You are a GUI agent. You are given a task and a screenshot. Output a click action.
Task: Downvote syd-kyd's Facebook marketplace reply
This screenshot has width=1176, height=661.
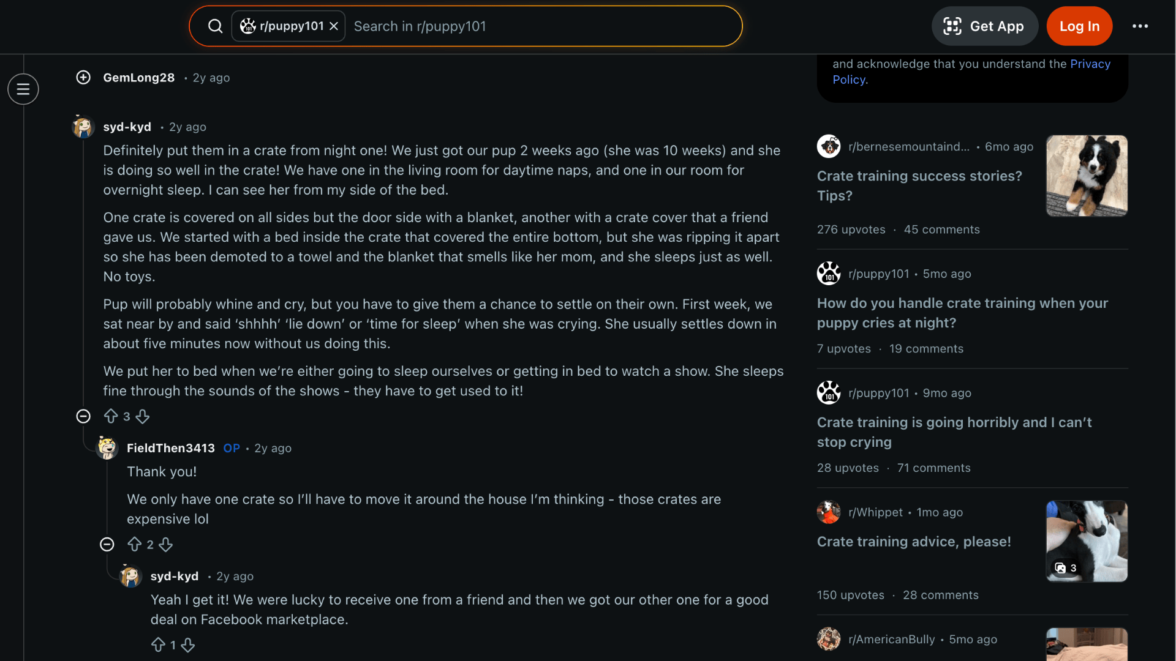click(x=188, y=645)
